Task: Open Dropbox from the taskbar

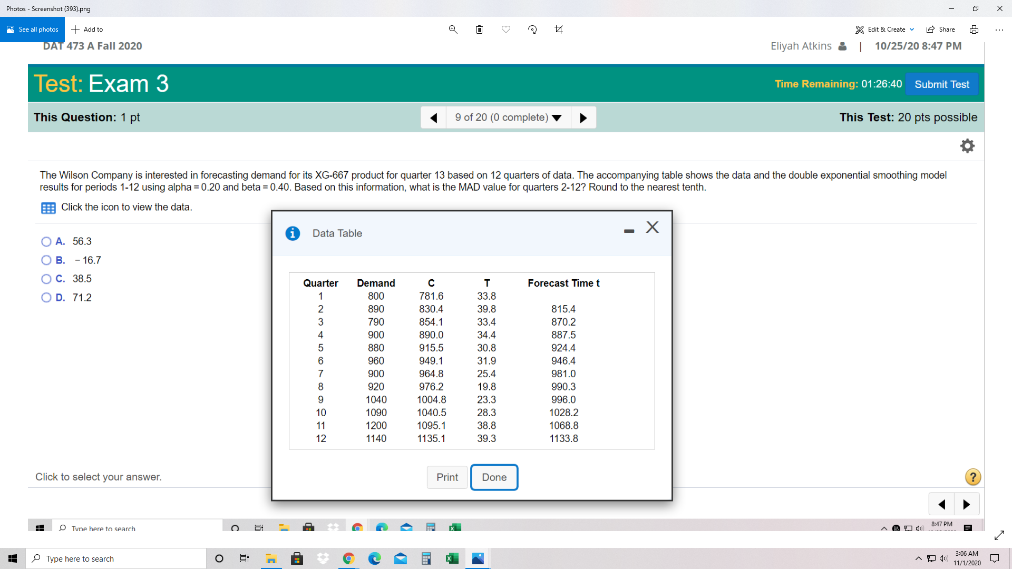Action: click(323, 558)
